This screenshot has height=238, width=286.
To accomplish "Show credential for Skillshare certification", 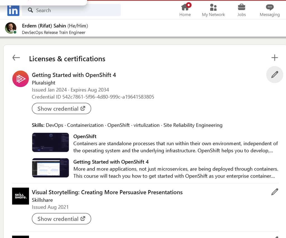I will pyautogui.click(x=62, y=219).
